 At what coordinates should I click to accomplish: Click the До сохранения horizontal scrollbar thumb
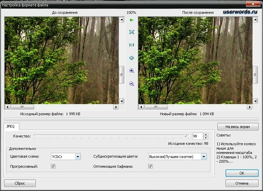pos(22,107)
